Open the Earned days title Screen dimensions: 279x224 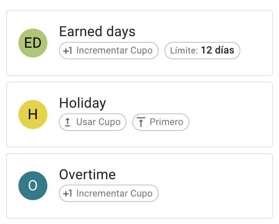click(97, 32)
